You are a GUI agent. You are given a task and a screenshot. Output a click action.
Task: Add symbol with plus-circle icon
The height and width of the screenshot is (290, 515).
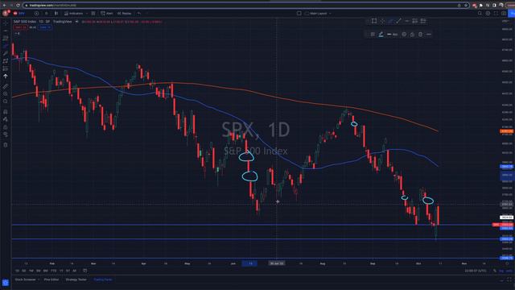[x=36, y=13]
